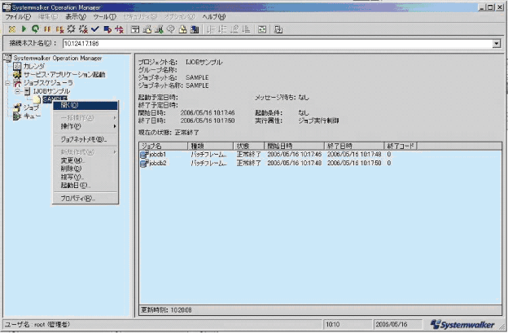508x333 pixels.
Task: Open the ヘルプ help menu
Action: pos(214,16)
